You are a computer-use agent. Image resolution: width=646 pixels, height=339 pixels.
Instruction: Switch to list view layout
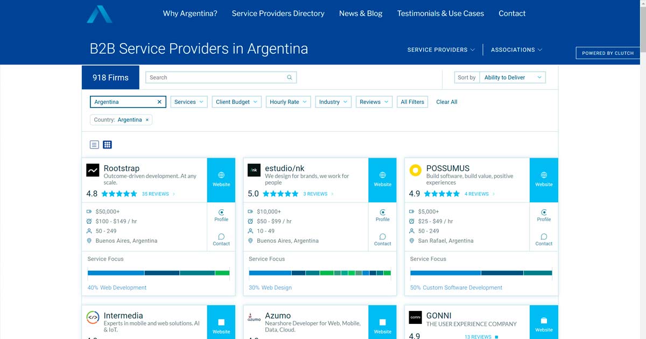coord(94,144)
